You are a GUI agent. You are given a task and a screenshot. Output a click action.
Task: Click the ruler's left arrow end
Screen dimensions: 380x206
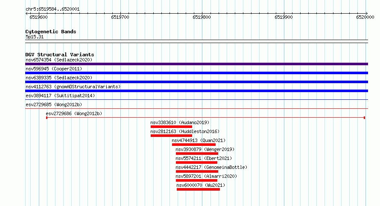[26, 13]
